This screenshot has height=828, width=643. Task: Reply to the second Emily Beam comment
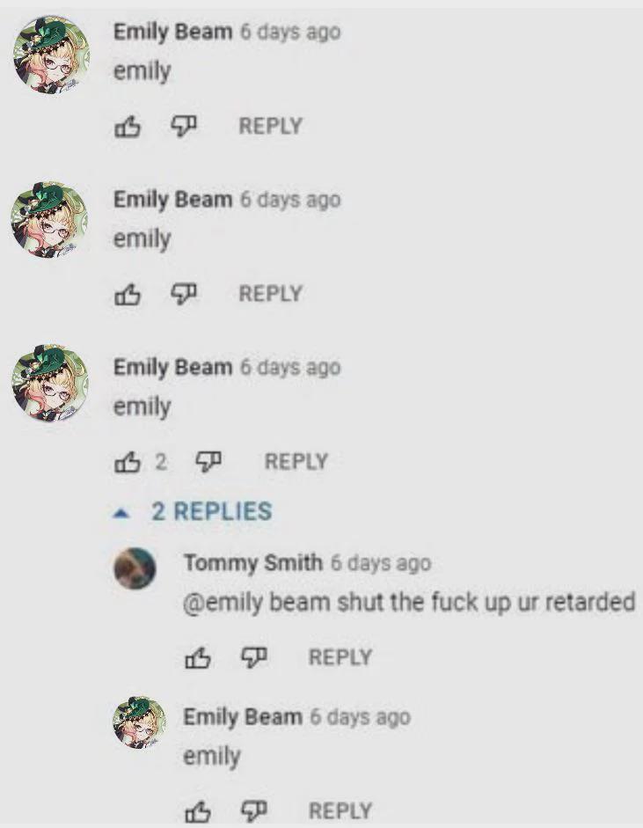[x=270, y=294]
